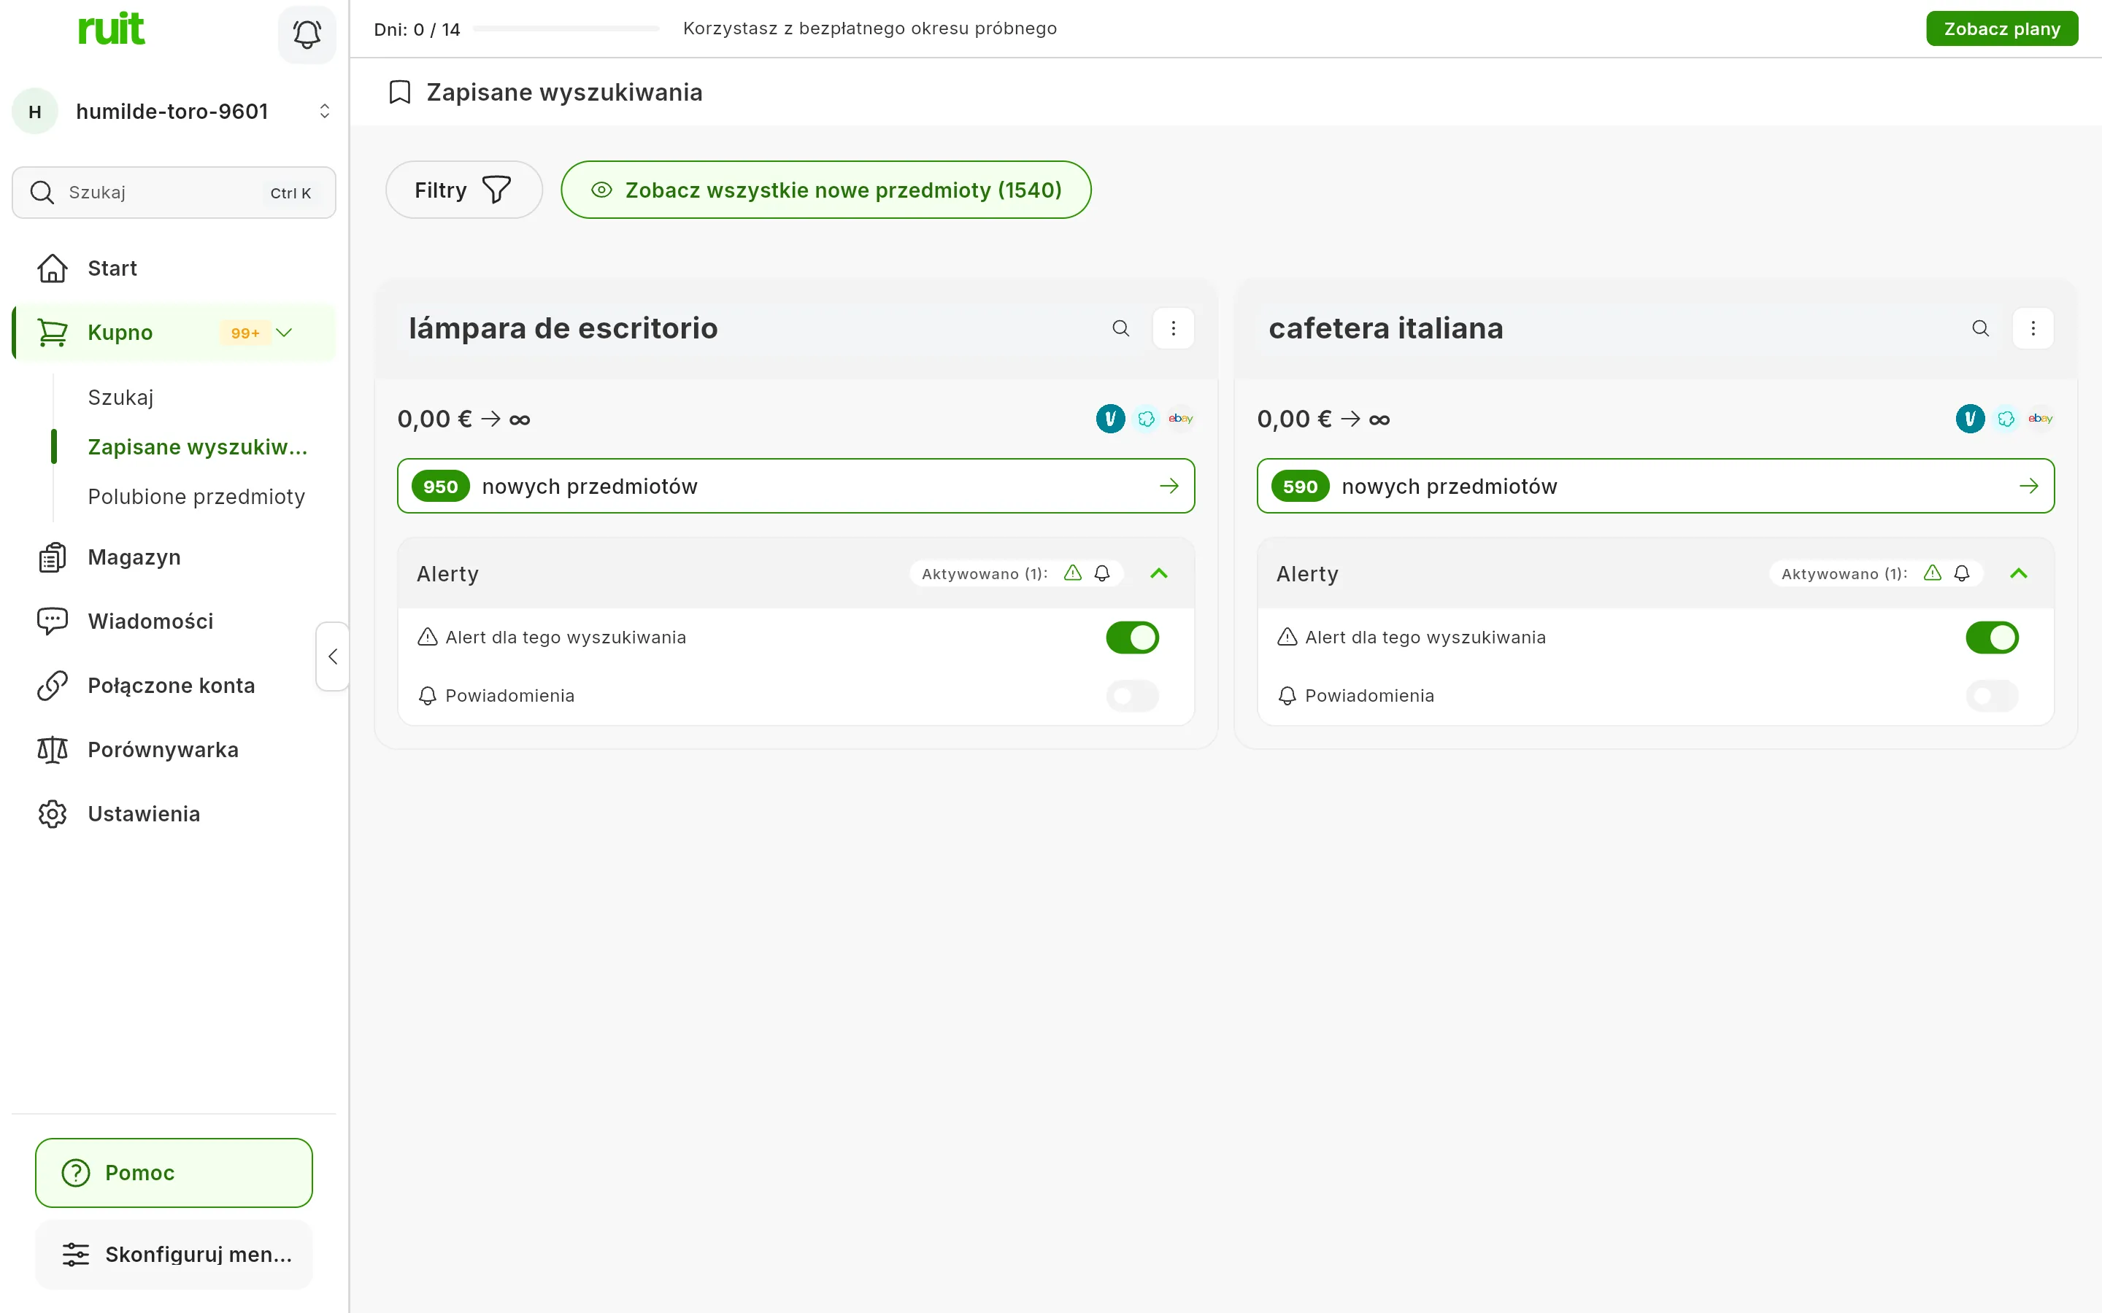Collapse Alerty section in cafetera italiana card
2102x1313 pixels.
2019,573
